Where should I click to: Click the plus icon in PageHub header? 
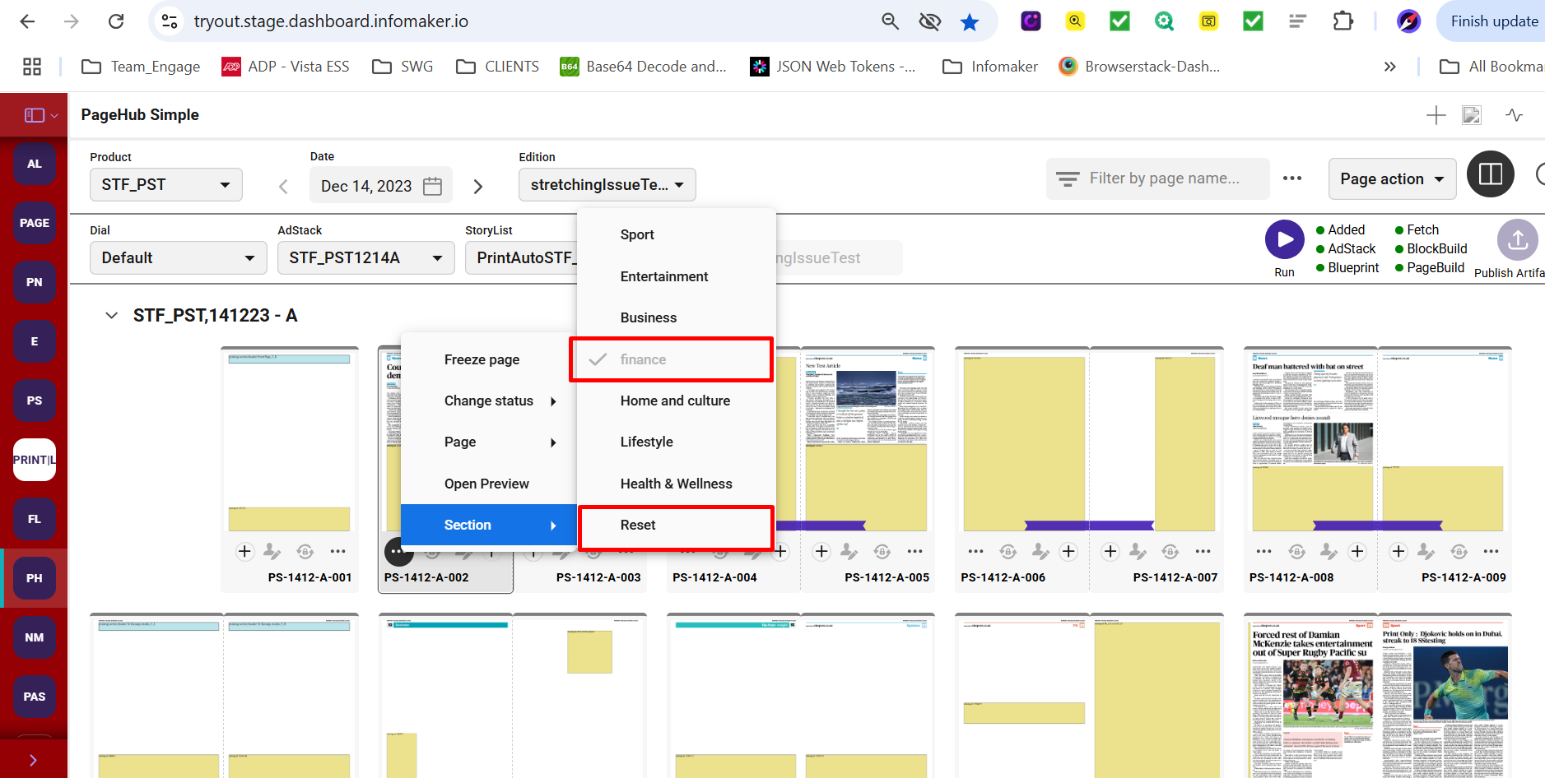[x=1436, y=115]
